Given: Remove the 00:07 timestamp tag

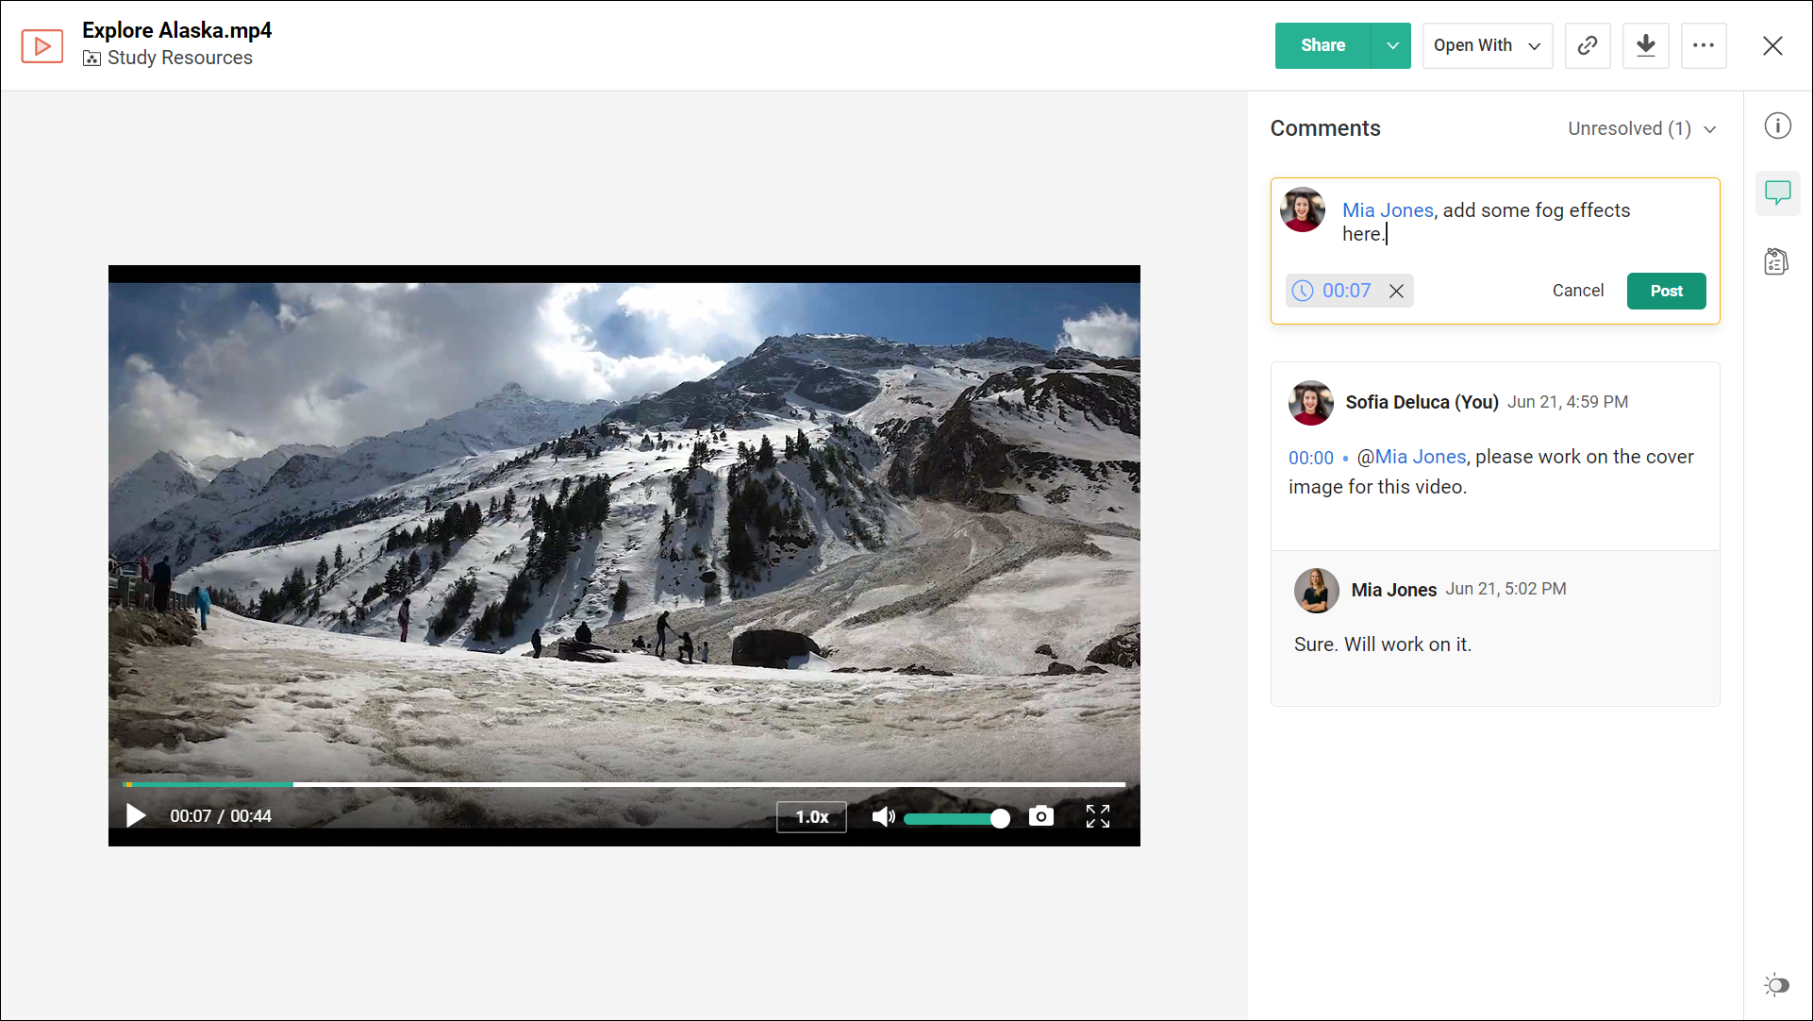Looking at the screenshot, I should [x=1396, y=291].
